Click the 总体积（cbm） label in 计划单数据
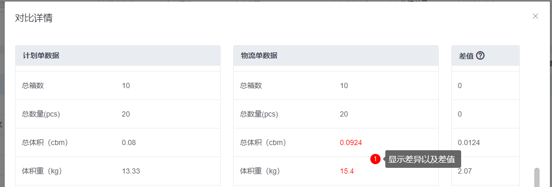552x187 pixels. pyautogui.click(x=45, y=143)
